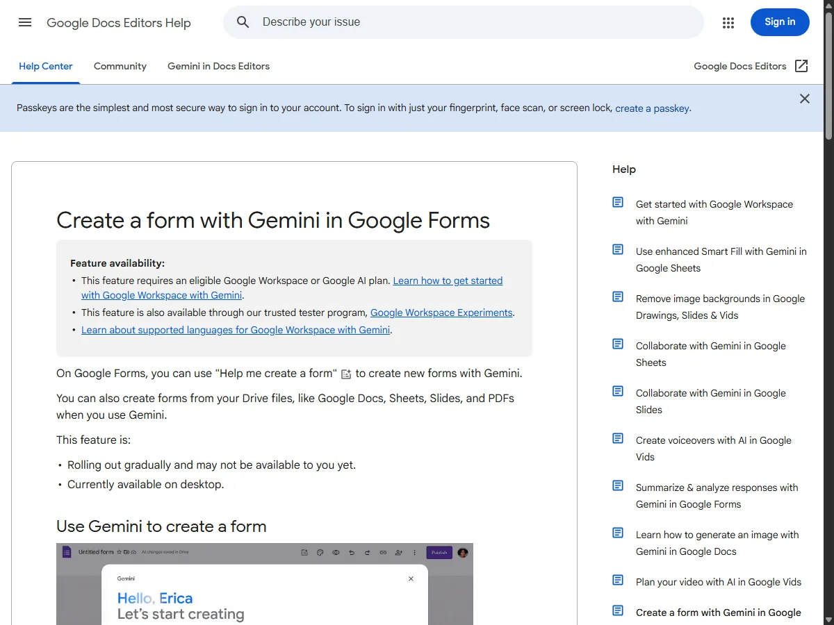Click article icon beside Remove image backgrounds
Screen dimensions: 834x625
618,297
